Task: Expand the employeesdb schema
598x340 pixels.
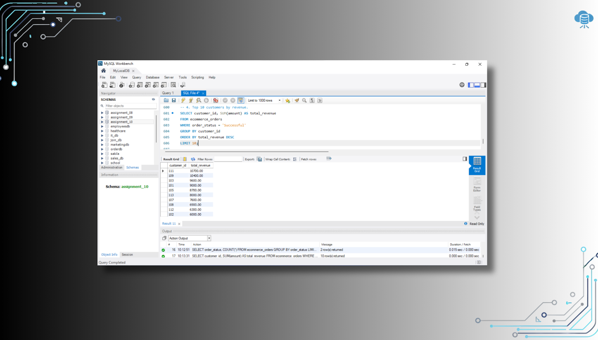Action: click(x=102, y=126)
